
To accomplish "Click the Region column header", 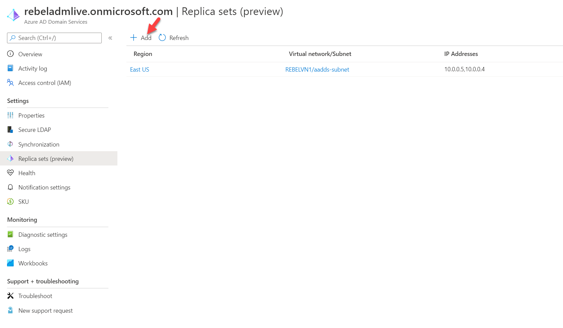I will [143, 54].
